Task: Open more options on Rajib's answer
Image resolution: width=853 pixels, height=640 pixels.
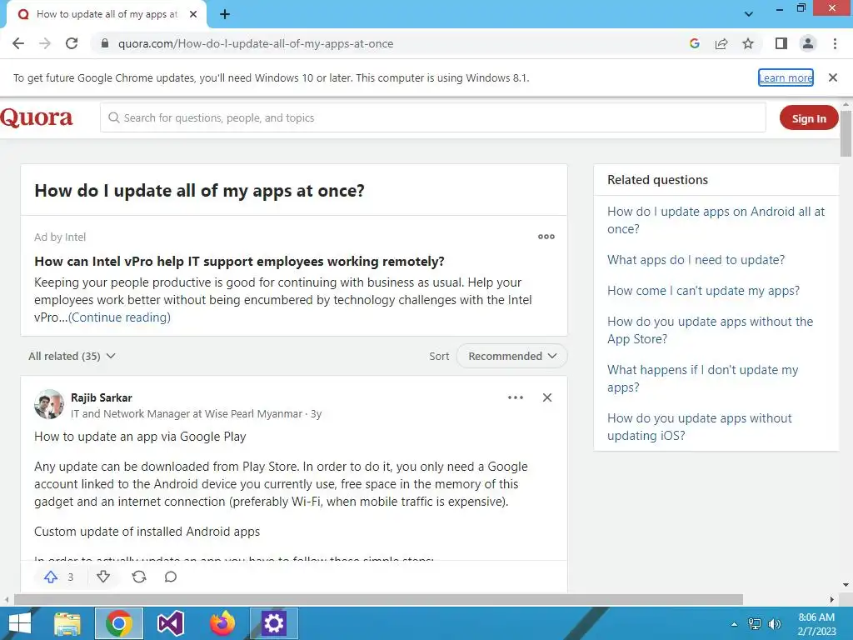Action: (515, 397)
